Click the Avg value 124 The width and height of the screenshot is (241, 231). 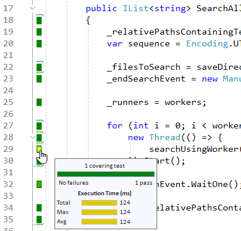click(x=125, y=222)
